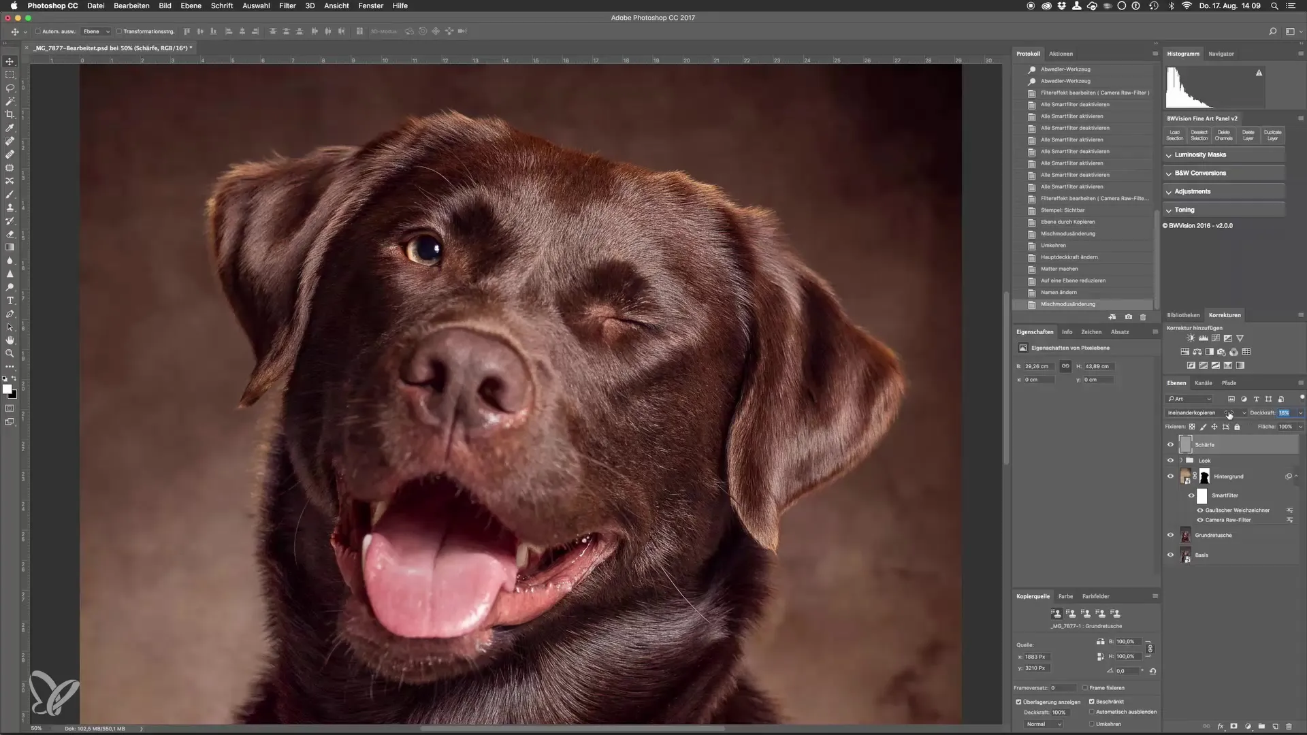This screenshot has width=1307, height=735.
Task: Click the lock transparent pixels icon
Action: pos(1192,427)
